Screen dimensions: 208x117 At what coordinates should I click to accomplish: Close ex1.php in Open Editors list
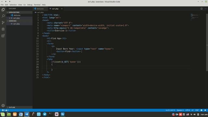(9, 18)
